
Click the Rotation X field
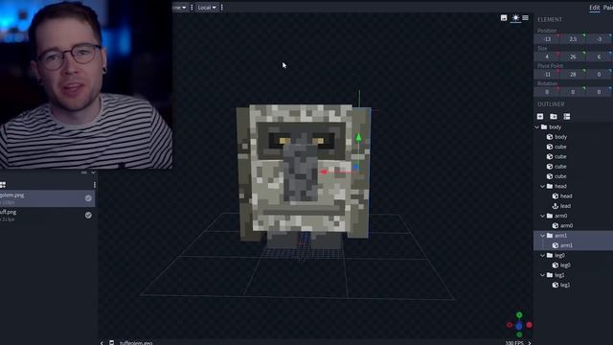tap(547, 92)
